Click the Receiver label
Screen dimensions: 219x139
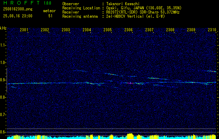[x=71, y=12]
